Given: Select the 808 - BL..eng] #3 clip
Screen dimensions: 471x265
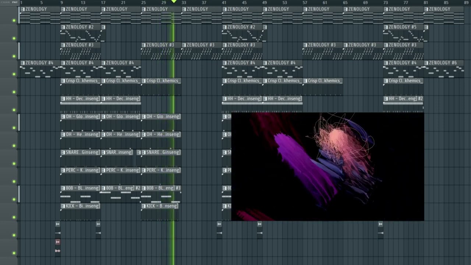Looking at the screenshot, I should 161,194.
